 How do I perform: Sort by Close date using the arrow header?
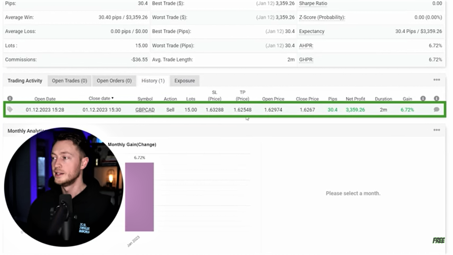(x=101, y=98)
